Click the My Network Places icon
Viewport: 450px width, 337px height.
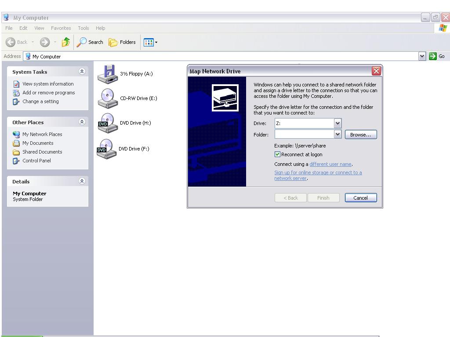click(16, 134)
